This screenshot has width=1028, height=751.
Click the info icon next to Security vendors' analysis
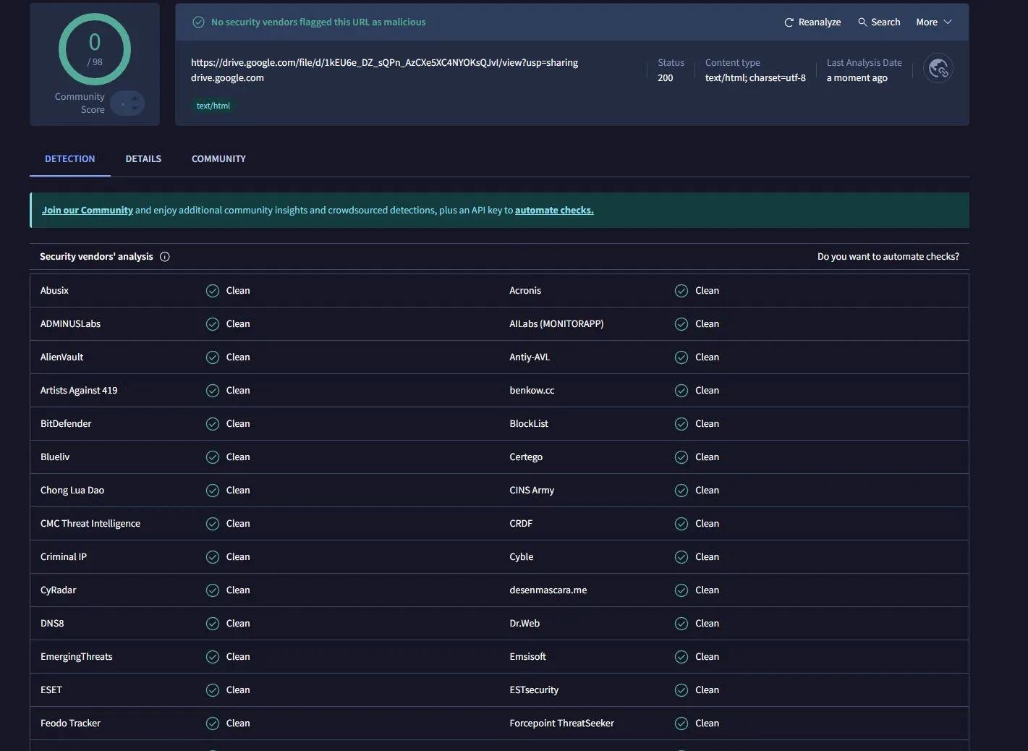pyautogui.click(x=165, y=257)
